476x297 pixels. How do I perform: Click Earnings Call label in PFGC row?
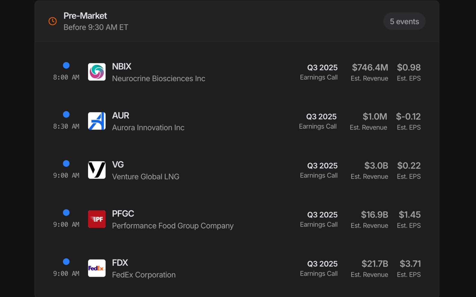(319, 225)
